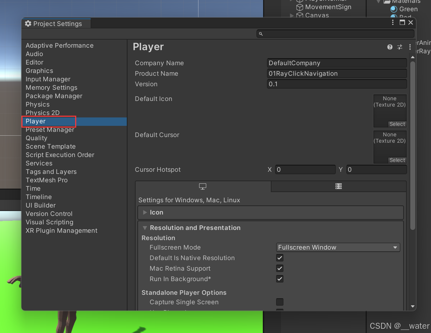
Task: Click the Company Name input field
Action: click(x=337, y=63)
